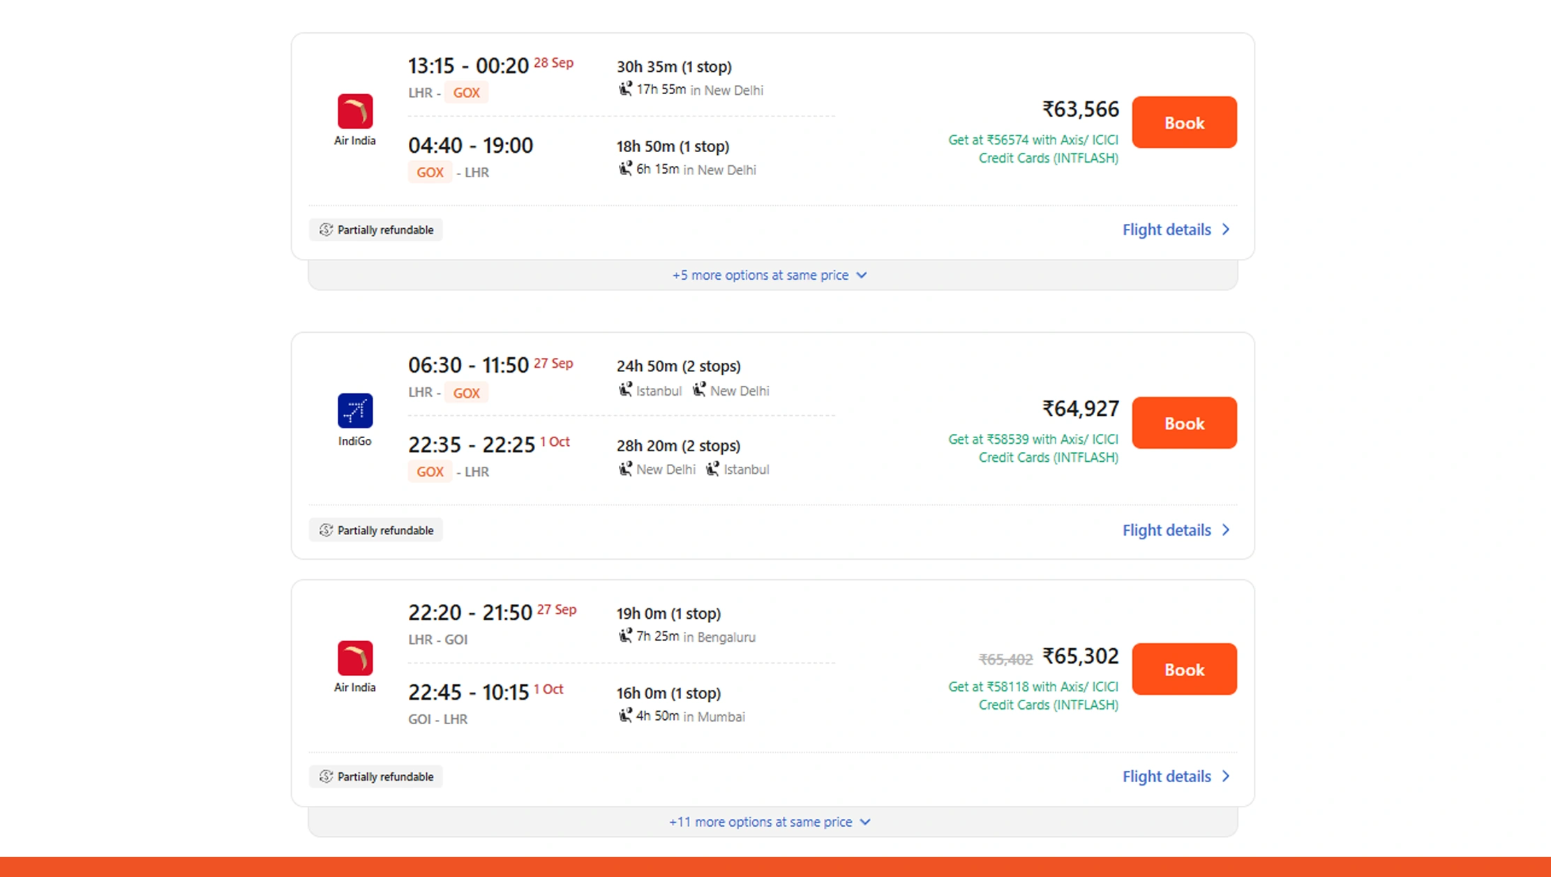Book the ₹65,302 Air India flight
Screen dimensions: 1551x877
pos(1183,668)
